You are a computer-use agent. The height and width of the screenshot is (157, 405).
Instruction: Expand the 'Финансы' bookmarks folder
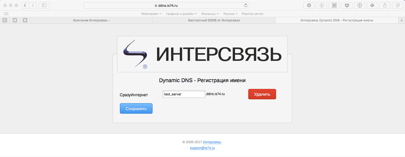[210, 14]
